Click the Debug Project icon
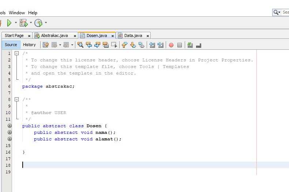This screenshot has height=192, width=289. (x=23, y=23)
